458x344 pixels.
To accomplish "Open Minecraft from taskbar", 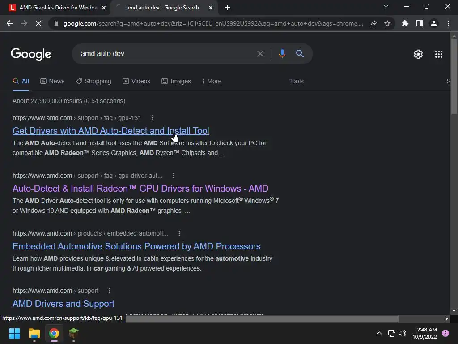I will click(74, 333).
